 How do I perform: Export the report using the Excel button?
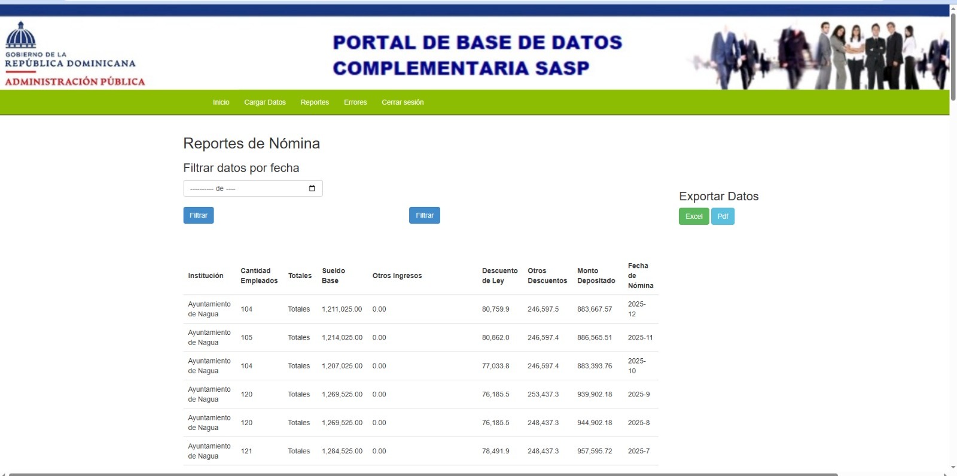point(694,216)
